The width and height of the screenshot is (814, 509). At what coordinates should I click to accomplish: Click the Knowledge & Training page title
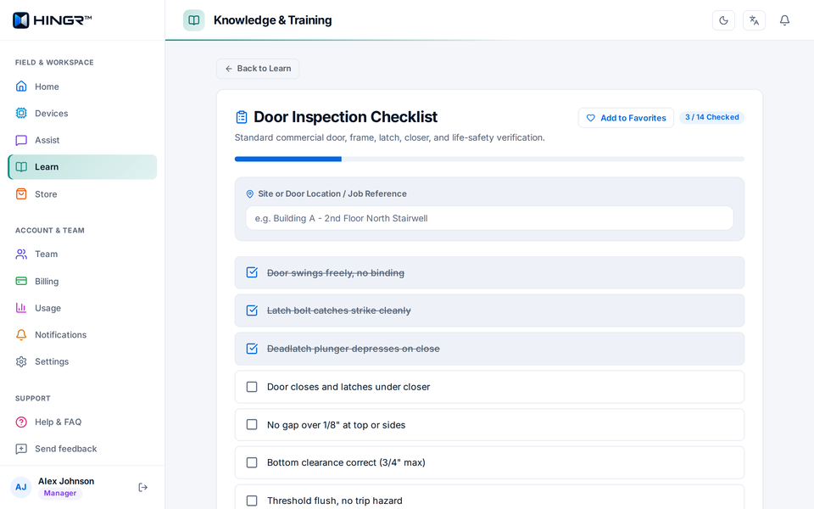[272, 20]
